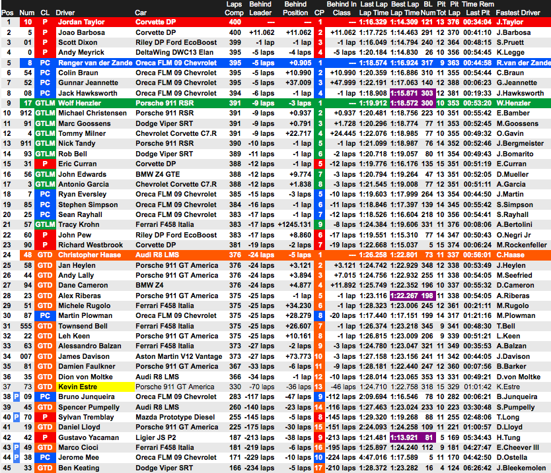Click driver 'Wolf Henzler'

tap(79, 104)
